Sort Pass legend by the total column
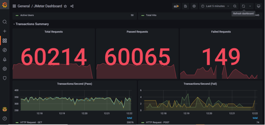265x125 pixels. 130,118
